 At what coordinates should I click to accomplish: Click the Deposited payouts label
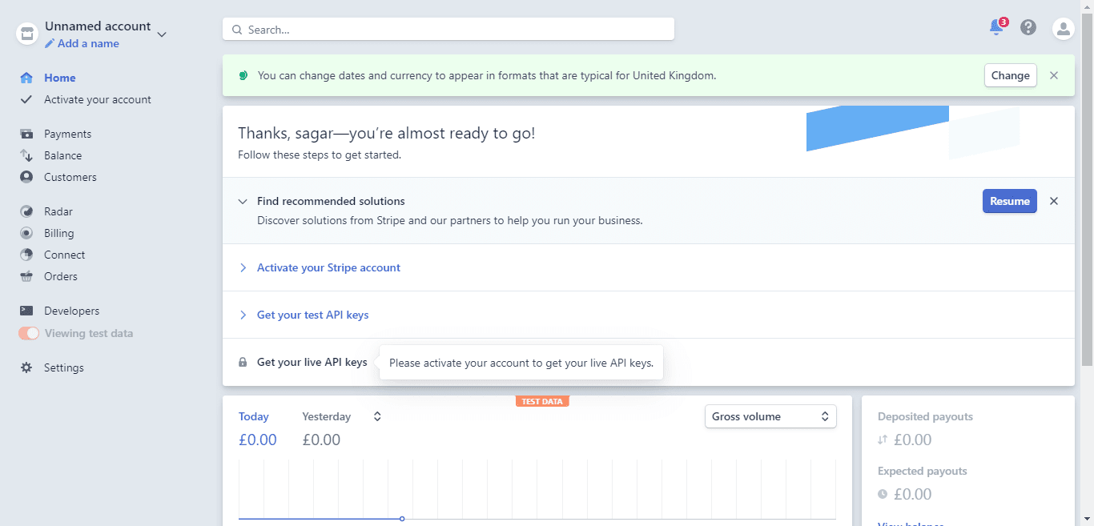point(925,416)
